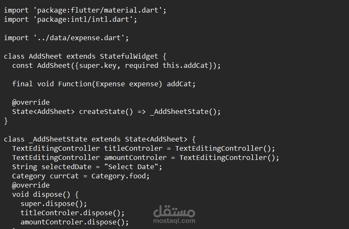Click the createState() method name

tap(106, 111)
